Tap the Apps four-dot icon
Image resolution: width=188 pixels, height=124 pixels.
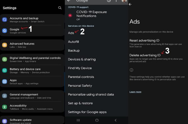point(4,82)
